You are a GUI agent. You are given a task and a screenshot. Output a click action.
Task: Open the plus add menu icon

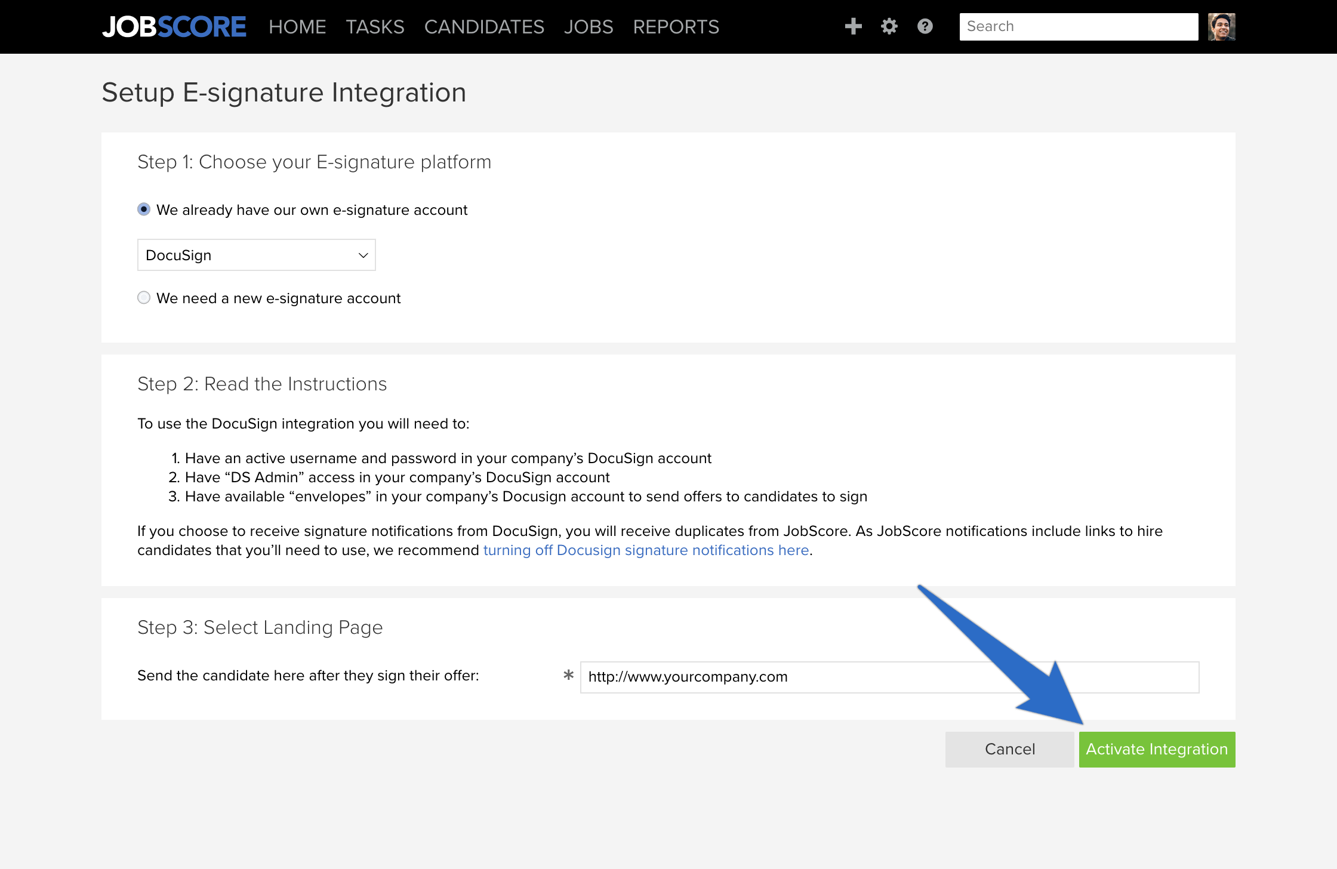pyautogui.click(x=854, y=26)
